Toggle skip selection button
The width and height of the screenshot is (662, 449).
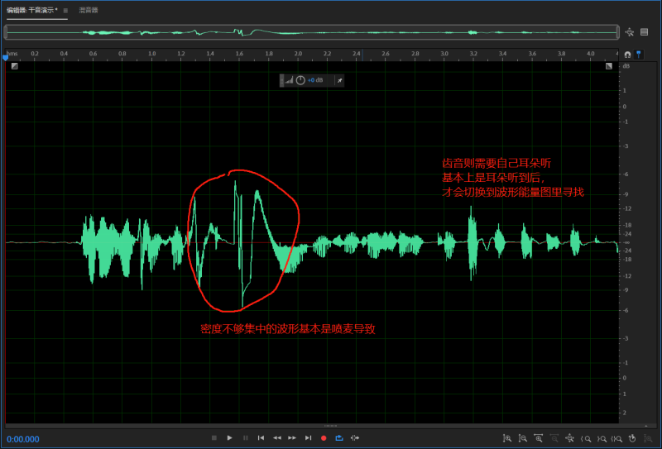(355, 437)
